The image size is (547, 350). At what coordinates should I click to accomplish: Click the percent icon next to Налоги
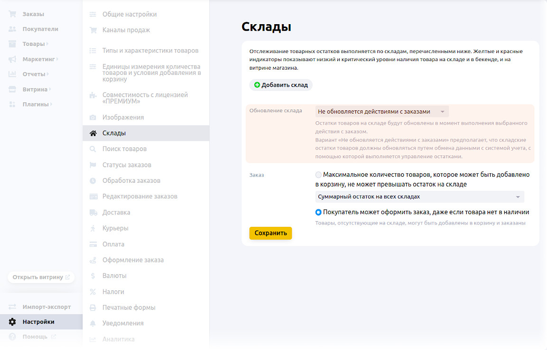pyautogui.click(x=93, y=292)
